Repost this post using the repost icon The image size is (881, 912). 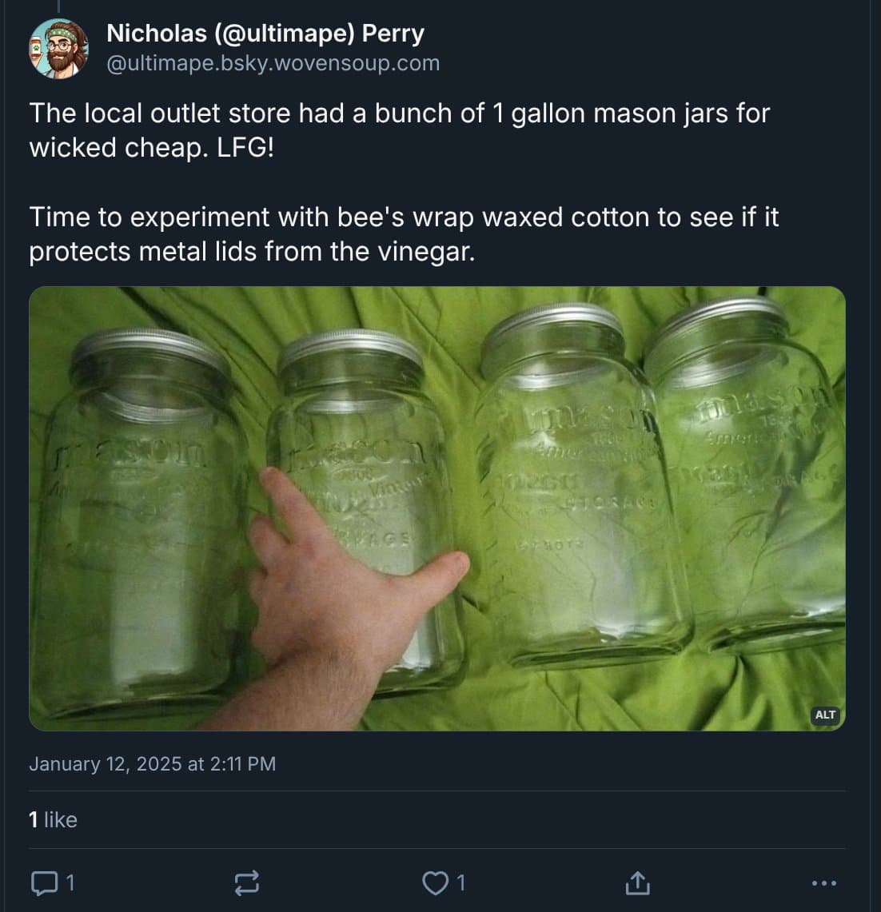click(246, 882)
